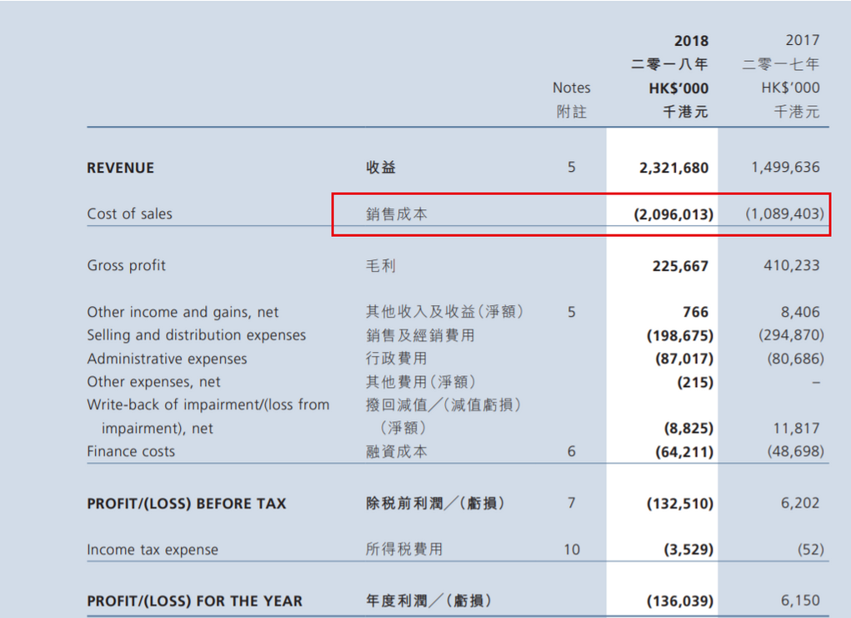Click the 2017 column header
The image size is (851, 618).
pos(803,40)
